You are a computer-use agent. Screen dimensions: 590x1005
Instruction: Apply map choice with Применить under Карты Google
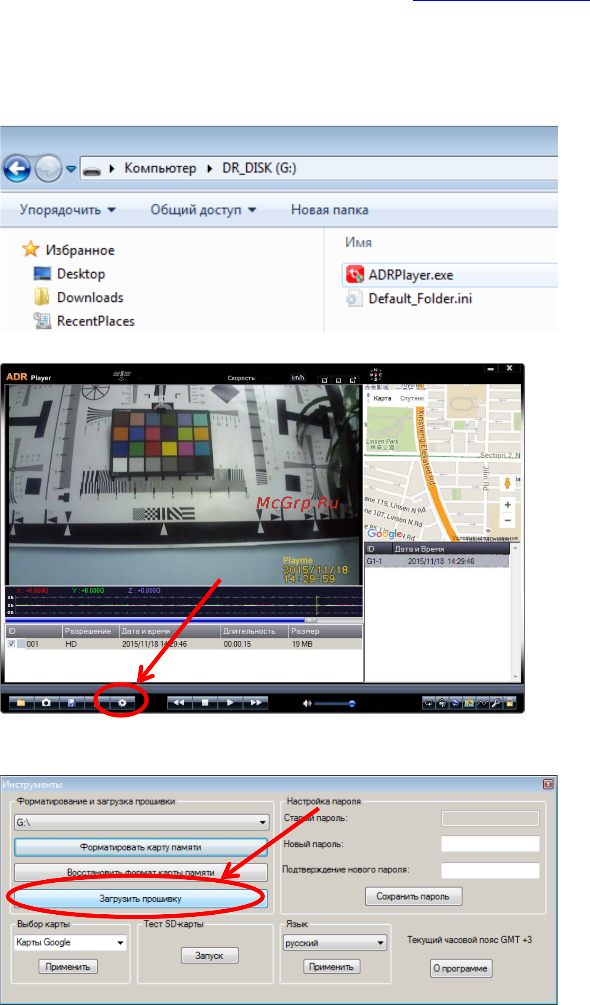click(68, 966)
